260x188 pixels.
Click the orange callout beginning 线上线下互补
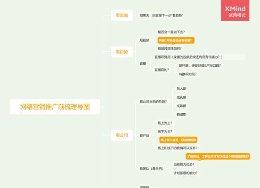point(178,140)
